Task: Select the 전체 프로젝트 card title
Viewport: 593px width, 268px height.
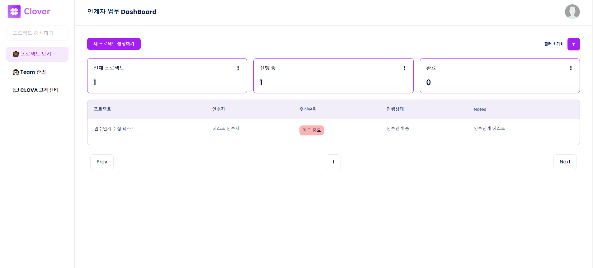Action: click(x=109, y=68)
